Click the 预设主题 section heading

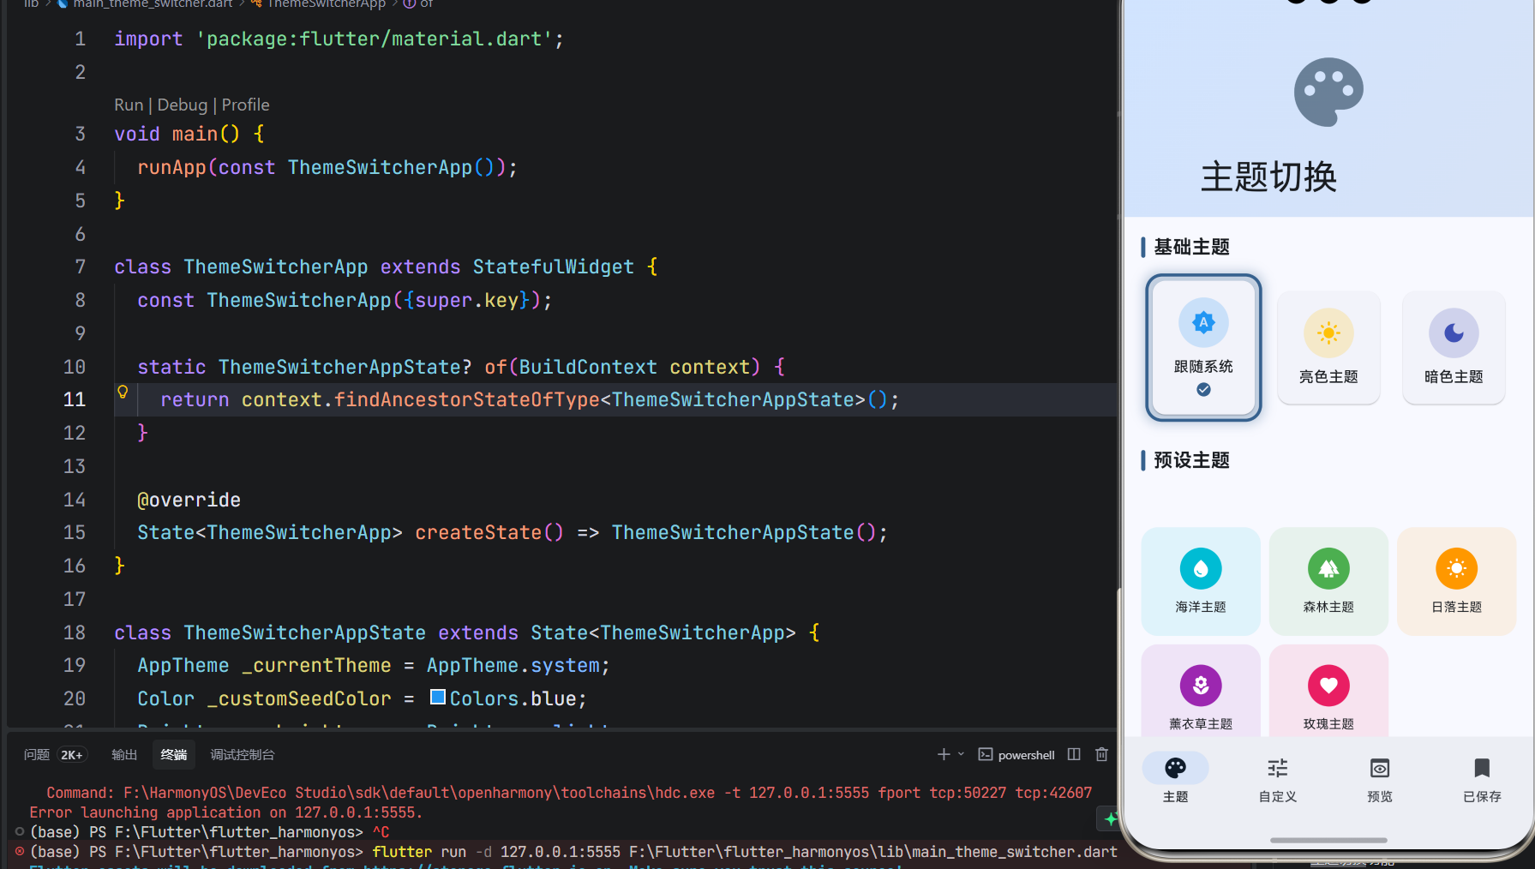point(1191,460)
